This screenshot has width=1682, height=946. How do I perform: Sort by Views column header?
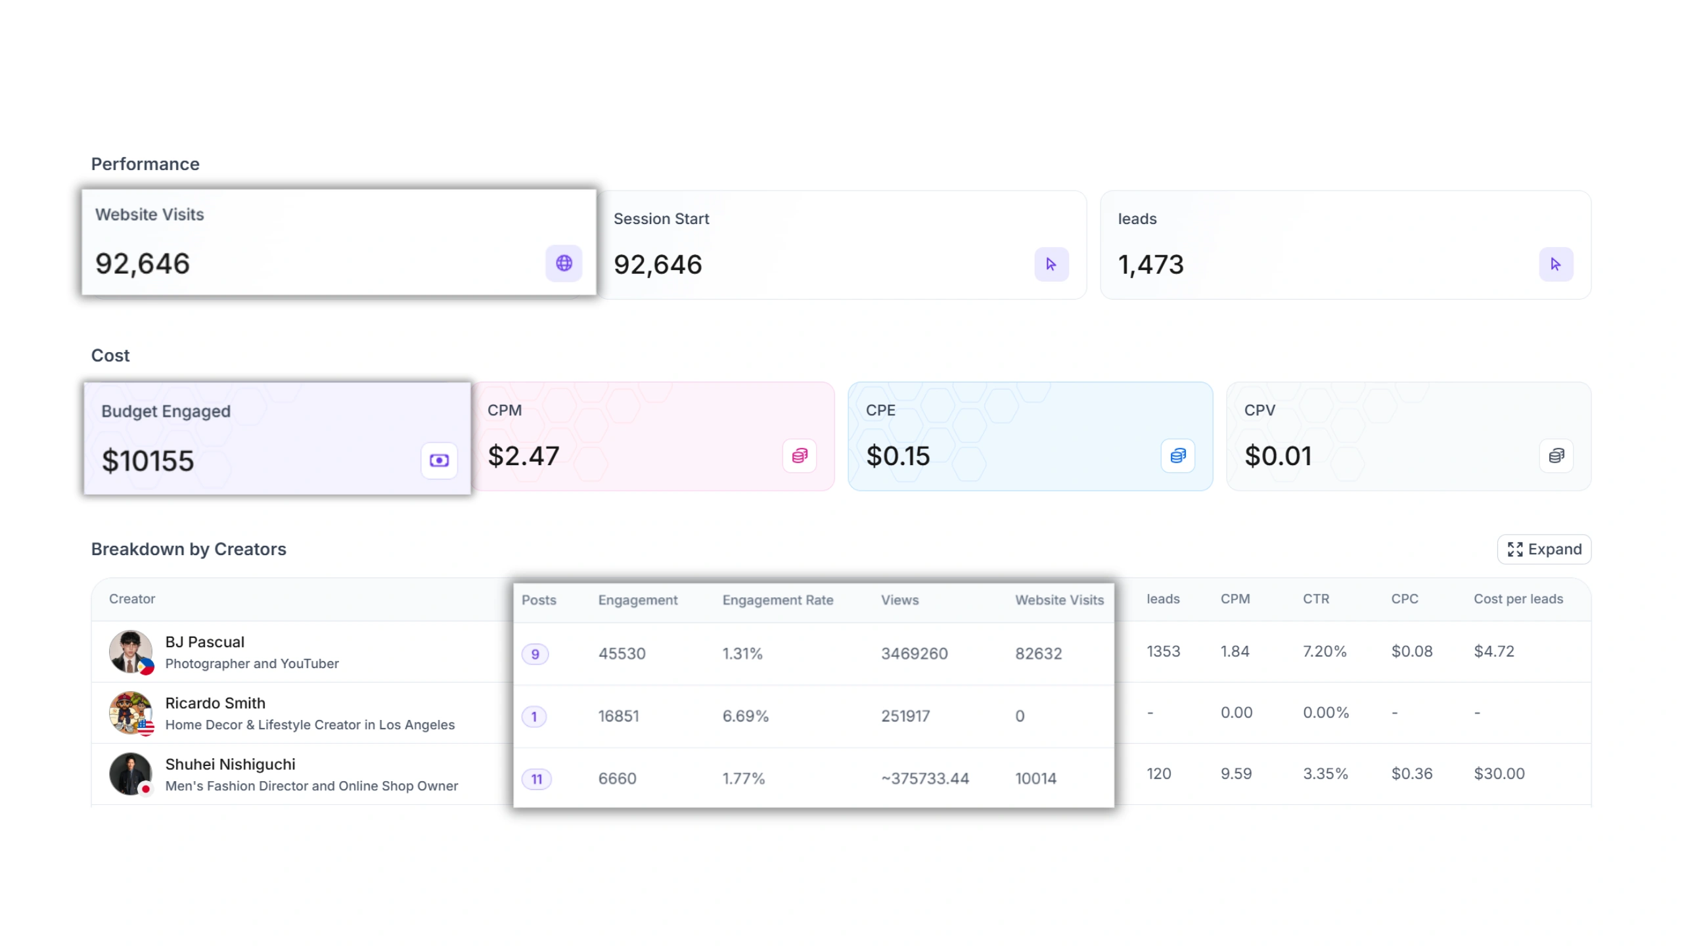coord(899,600)
